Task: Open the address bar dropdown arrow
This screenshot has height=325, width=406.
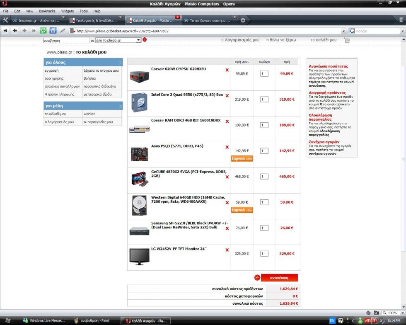Action: click(x=343, y=31)
